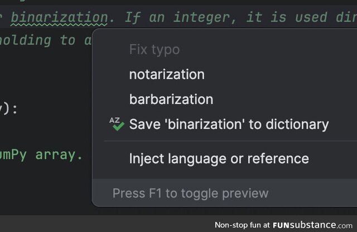Click the AZ checkmark dictionary icon
Screen dimensions: 357x232
[x=117, y=124]
